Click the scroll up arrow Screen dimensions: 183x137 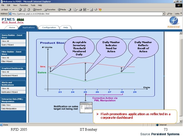181,33
